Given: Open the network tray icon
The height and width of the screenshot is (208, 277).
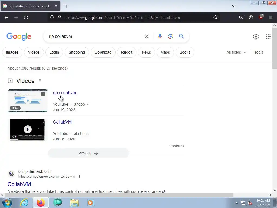Looking at the screenshot, I should 243,203.
